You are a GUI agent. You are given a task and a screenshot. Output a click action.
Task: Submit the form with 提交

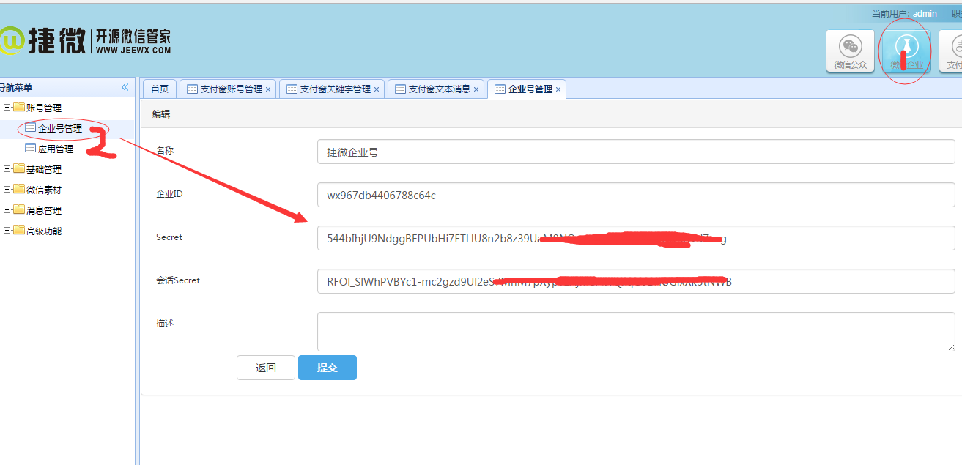[328, 368]
